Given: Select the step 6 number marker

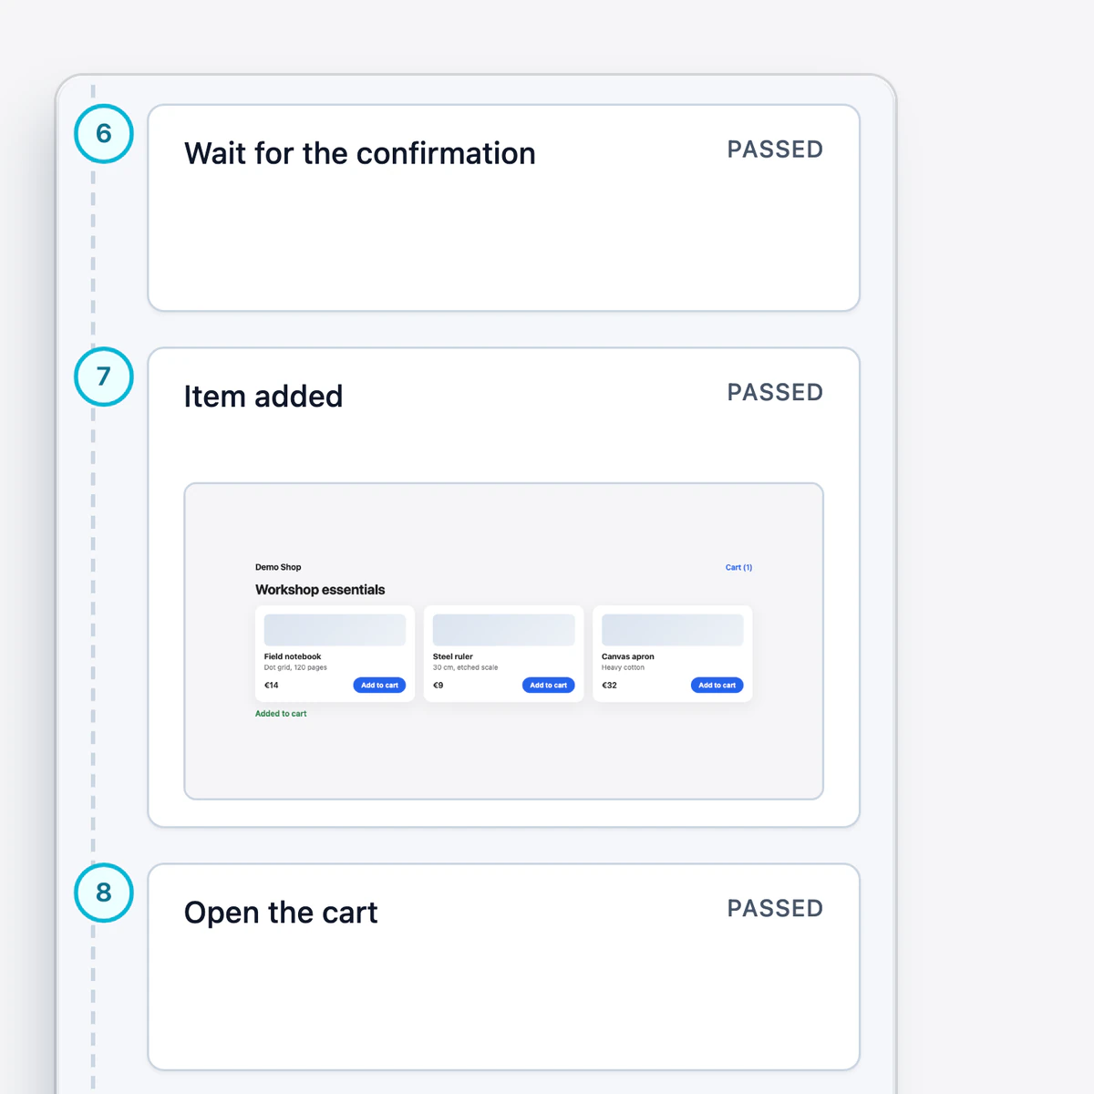Looking at the screenshot, I should 104,134.
